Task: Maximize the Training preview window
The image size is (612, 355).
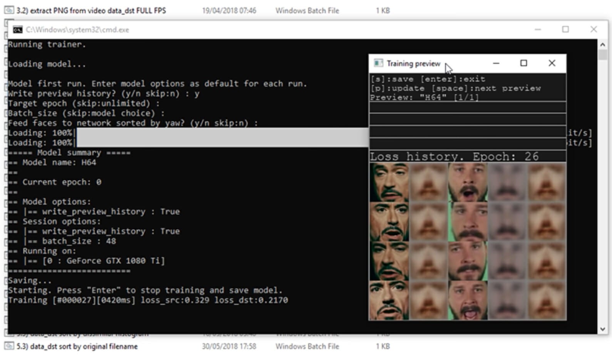Action: [x=524, y=63]
